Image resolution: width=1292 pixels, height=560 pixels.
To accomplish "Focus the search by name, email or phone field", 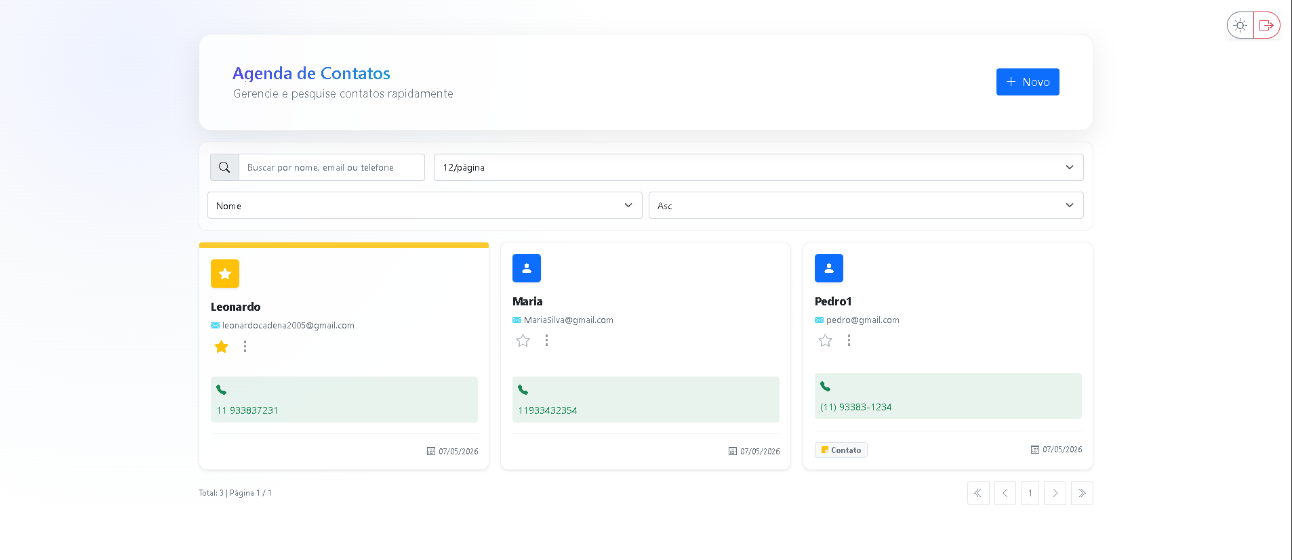I will [331, 167].
